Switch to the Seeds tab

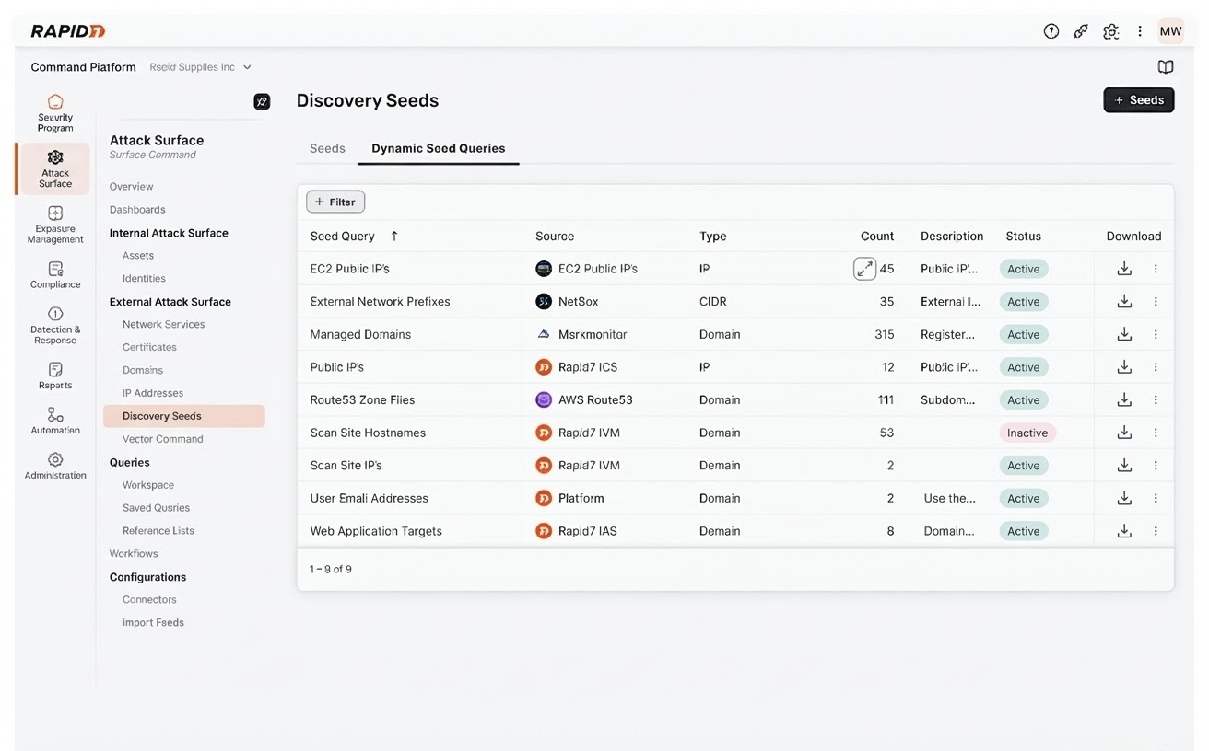pyautogui.click(x=327, y=148)
